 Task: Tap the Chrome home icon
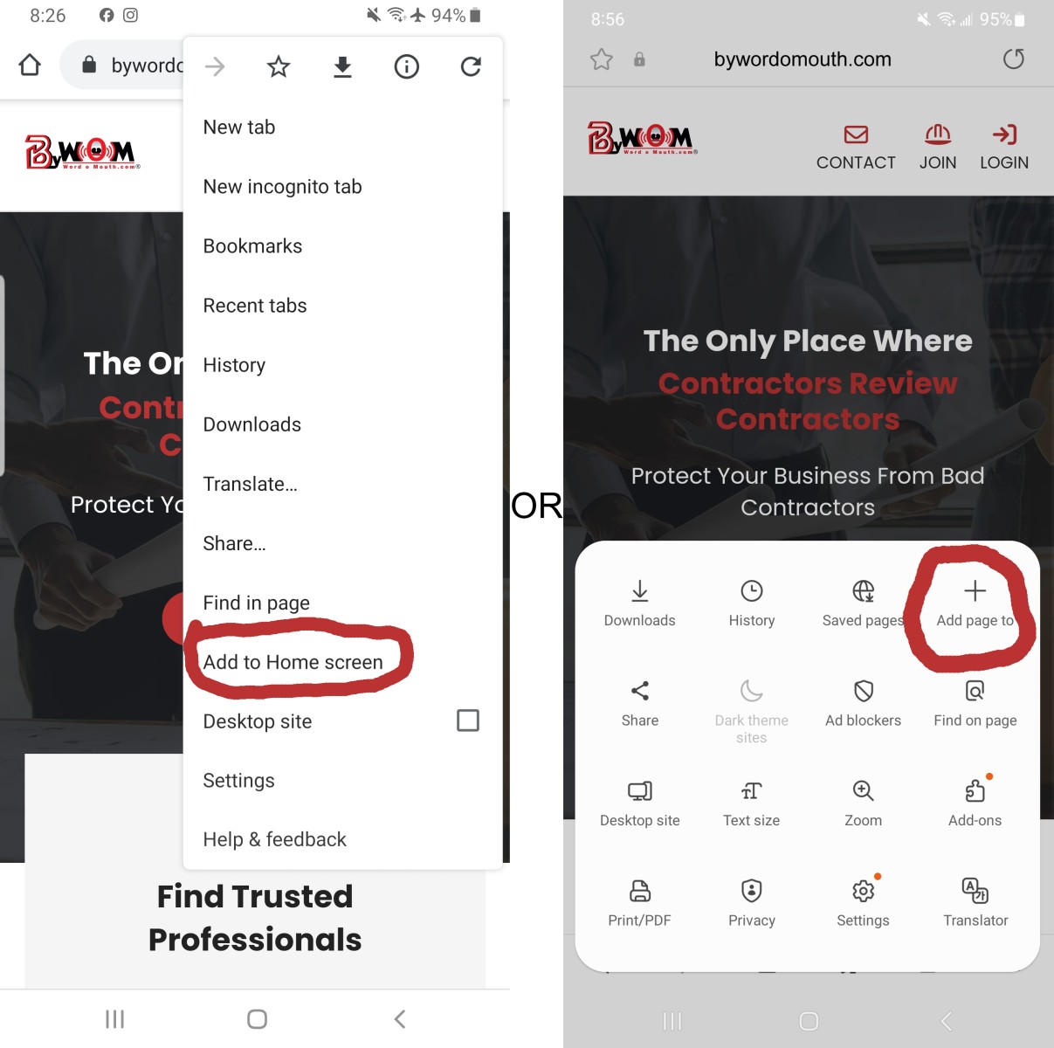30,65
